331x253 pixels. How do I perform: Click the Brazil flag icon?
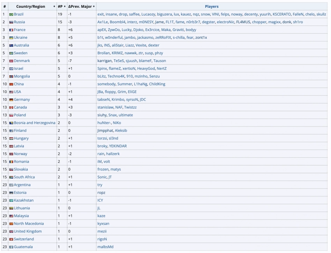pyautogui.click(x=11, y=14)
